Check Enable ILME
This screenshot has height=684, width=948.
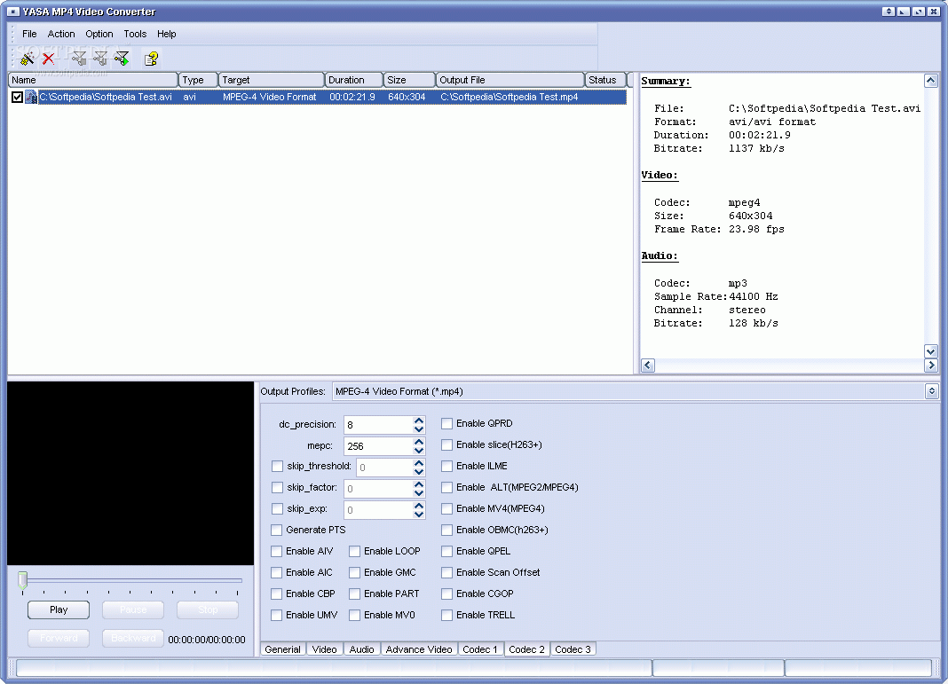(x=446, y=466)
